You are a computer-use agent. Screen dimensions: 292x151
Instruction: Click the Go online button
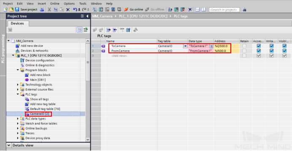(134, 9)
